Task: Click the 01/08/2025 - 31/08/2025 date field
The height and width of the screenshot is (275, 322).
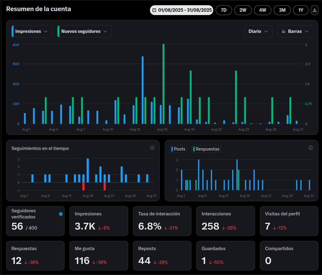Action: pos(182,10)
